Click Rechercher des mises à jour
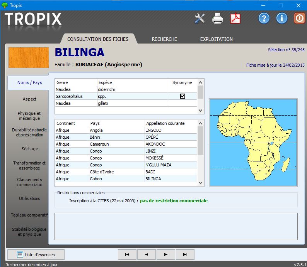Image resolution: width=307 pixels, height=267 pixels. click(32, 265)
